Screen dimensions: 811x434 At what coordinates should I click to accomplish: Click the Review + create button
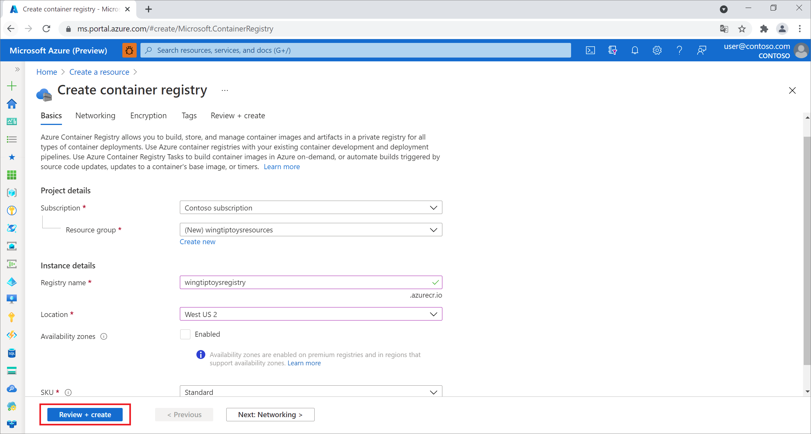[86, 414]
